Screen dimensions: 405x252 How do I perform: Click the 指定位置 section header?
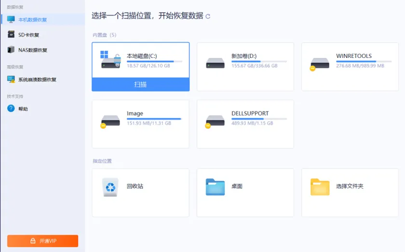[102, 161]
